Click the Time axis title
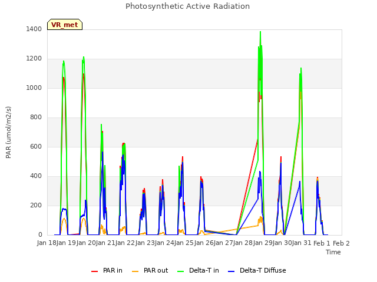The image size is (377, 282). pos(333,252)
